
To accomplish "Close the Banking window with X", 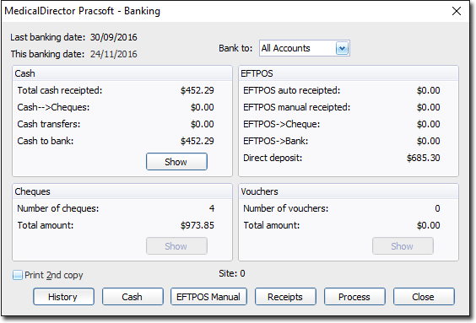I will coord(457,11).
